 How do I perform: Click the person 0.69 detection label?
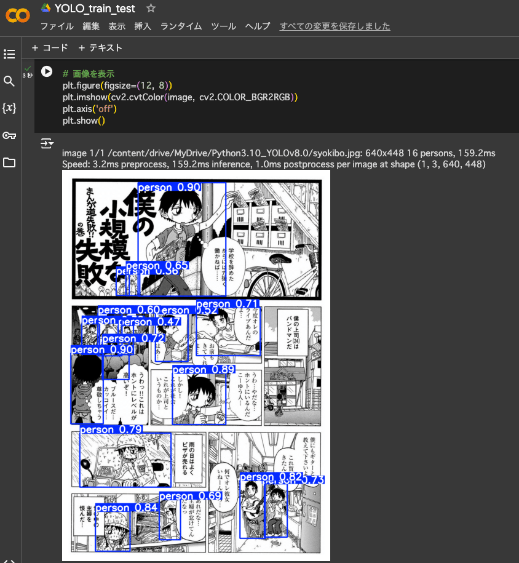pos(190,496)
